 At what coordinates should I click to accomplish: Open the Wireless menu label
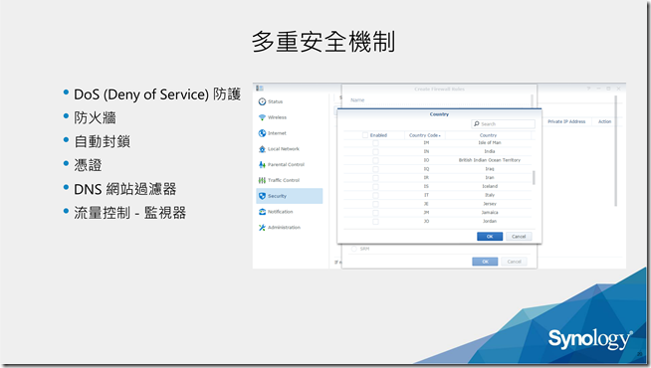click(x=277, y=117)
